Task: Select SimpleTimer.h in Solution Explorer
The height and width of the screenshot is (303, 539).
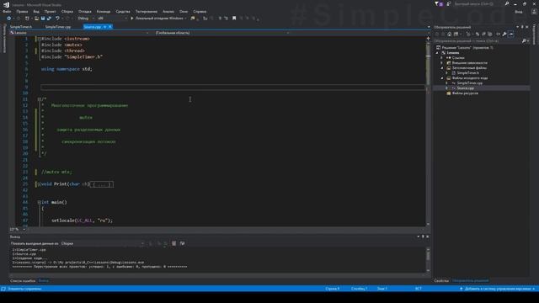Action: pyautogui.click(x=467, y=73)
